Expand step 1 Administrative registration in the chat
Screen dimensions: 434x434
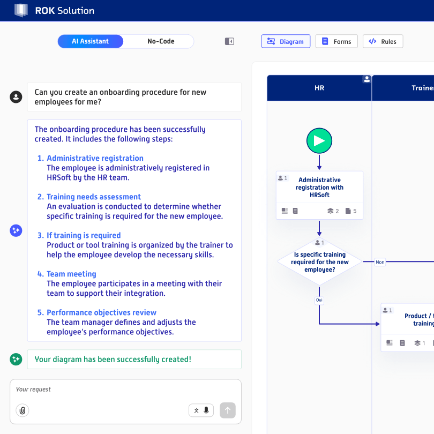95,158
